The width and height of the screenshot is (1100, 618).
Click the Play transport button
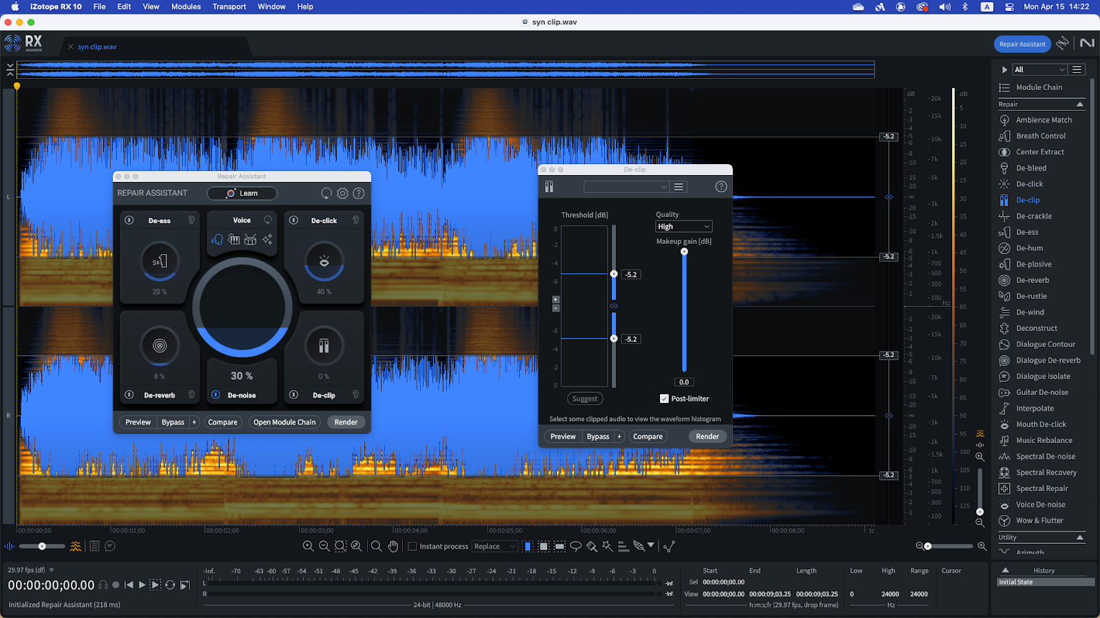[x=142, y=585]
